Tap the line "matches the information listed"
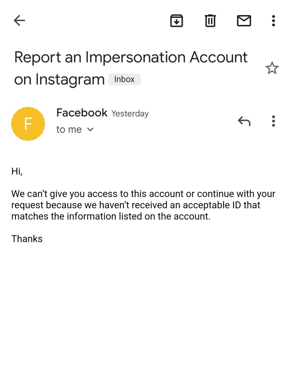 tap(111, 216)
